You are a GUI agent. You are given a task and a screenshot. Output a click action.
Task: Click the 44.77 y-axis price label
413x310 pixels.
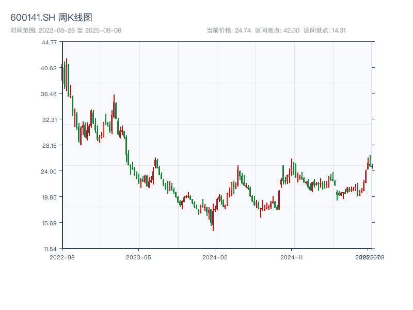[49, 42]
